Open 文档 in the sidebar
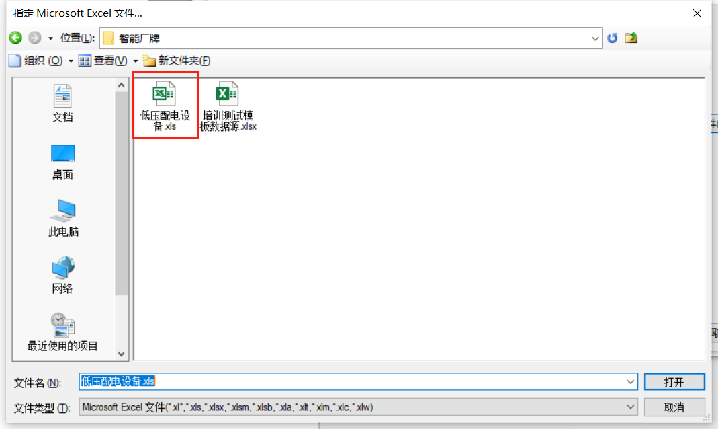 point(62,104)
